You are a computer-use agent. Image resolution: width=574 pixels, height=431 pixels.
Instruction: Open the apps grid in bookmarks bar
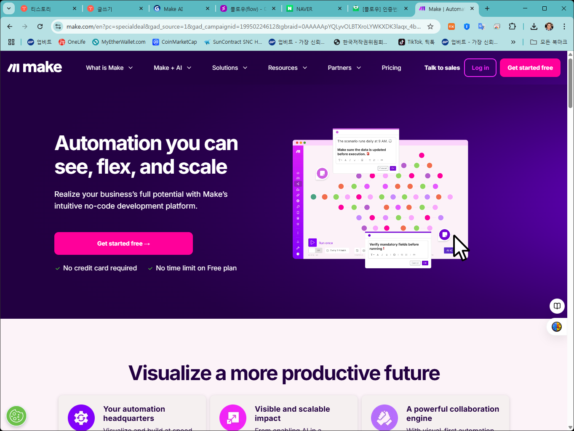click(11, 42)
